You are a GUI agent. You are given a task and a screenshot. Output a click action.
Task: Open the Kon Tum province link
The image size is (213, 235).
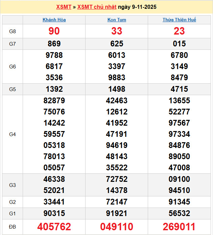point(117,20)
